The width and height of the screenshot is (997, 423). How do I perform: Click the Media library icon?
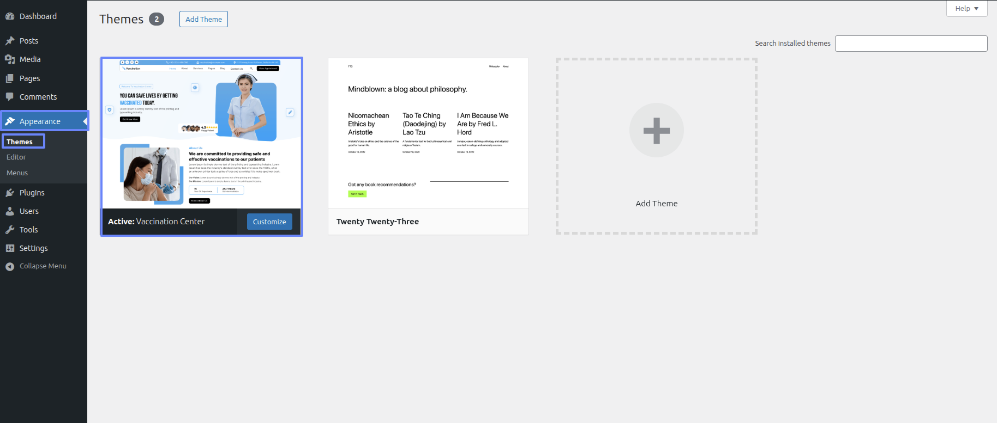coord(10,59)
